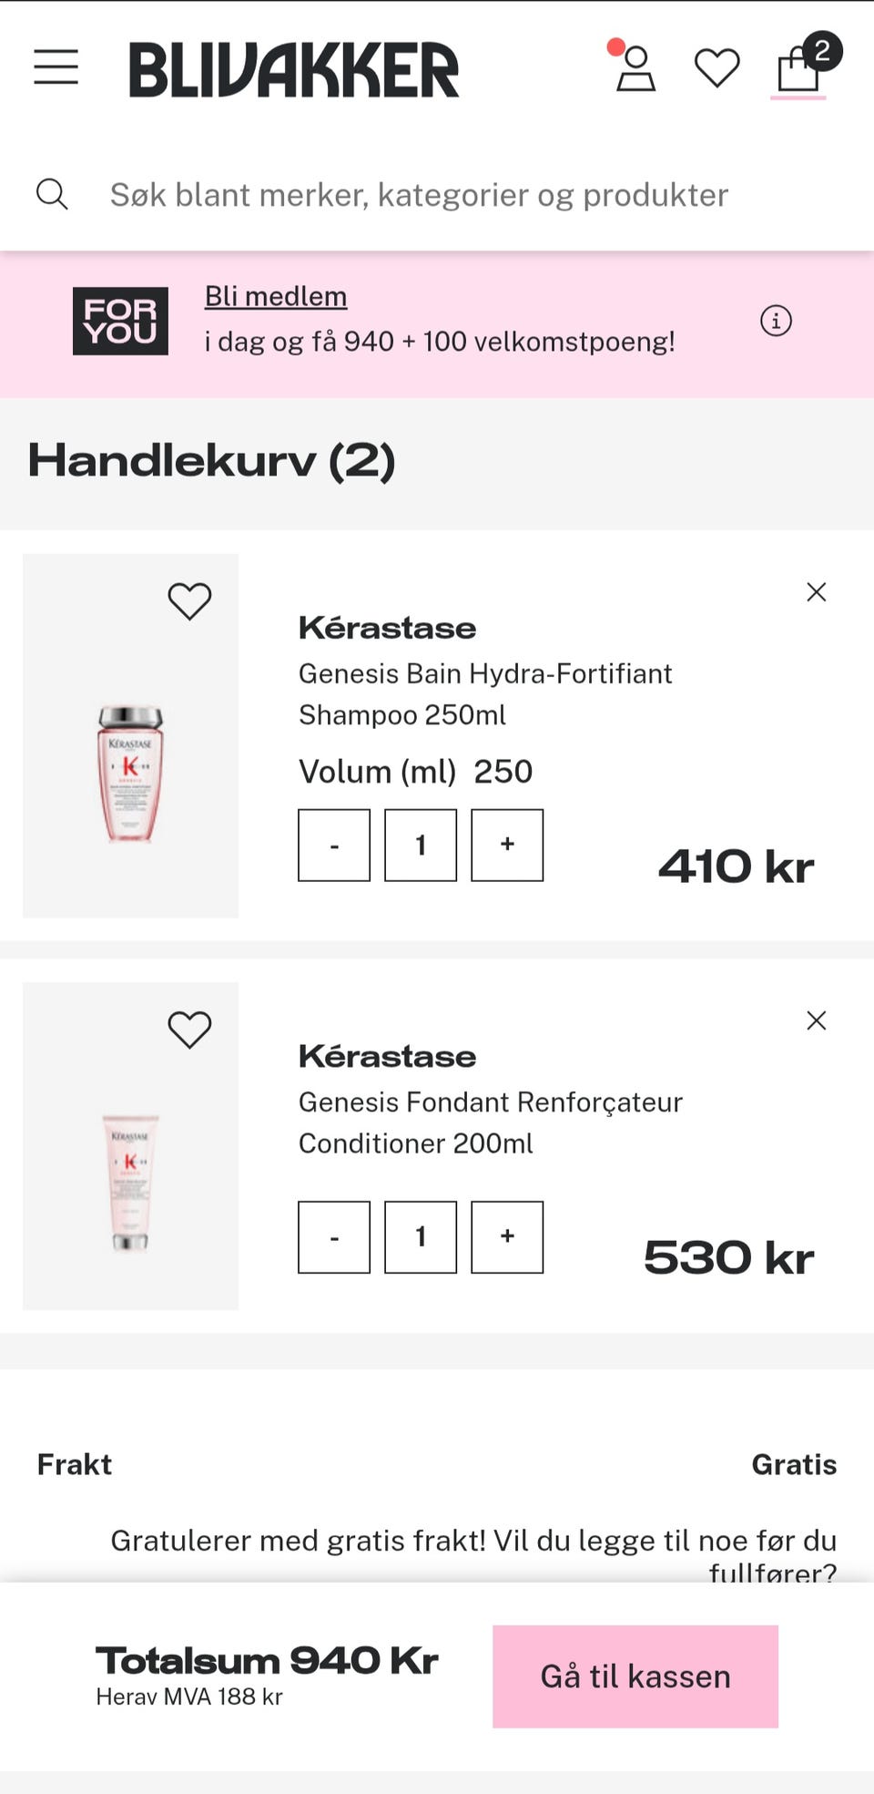Increase shampoo quantity with plus button

507,846
